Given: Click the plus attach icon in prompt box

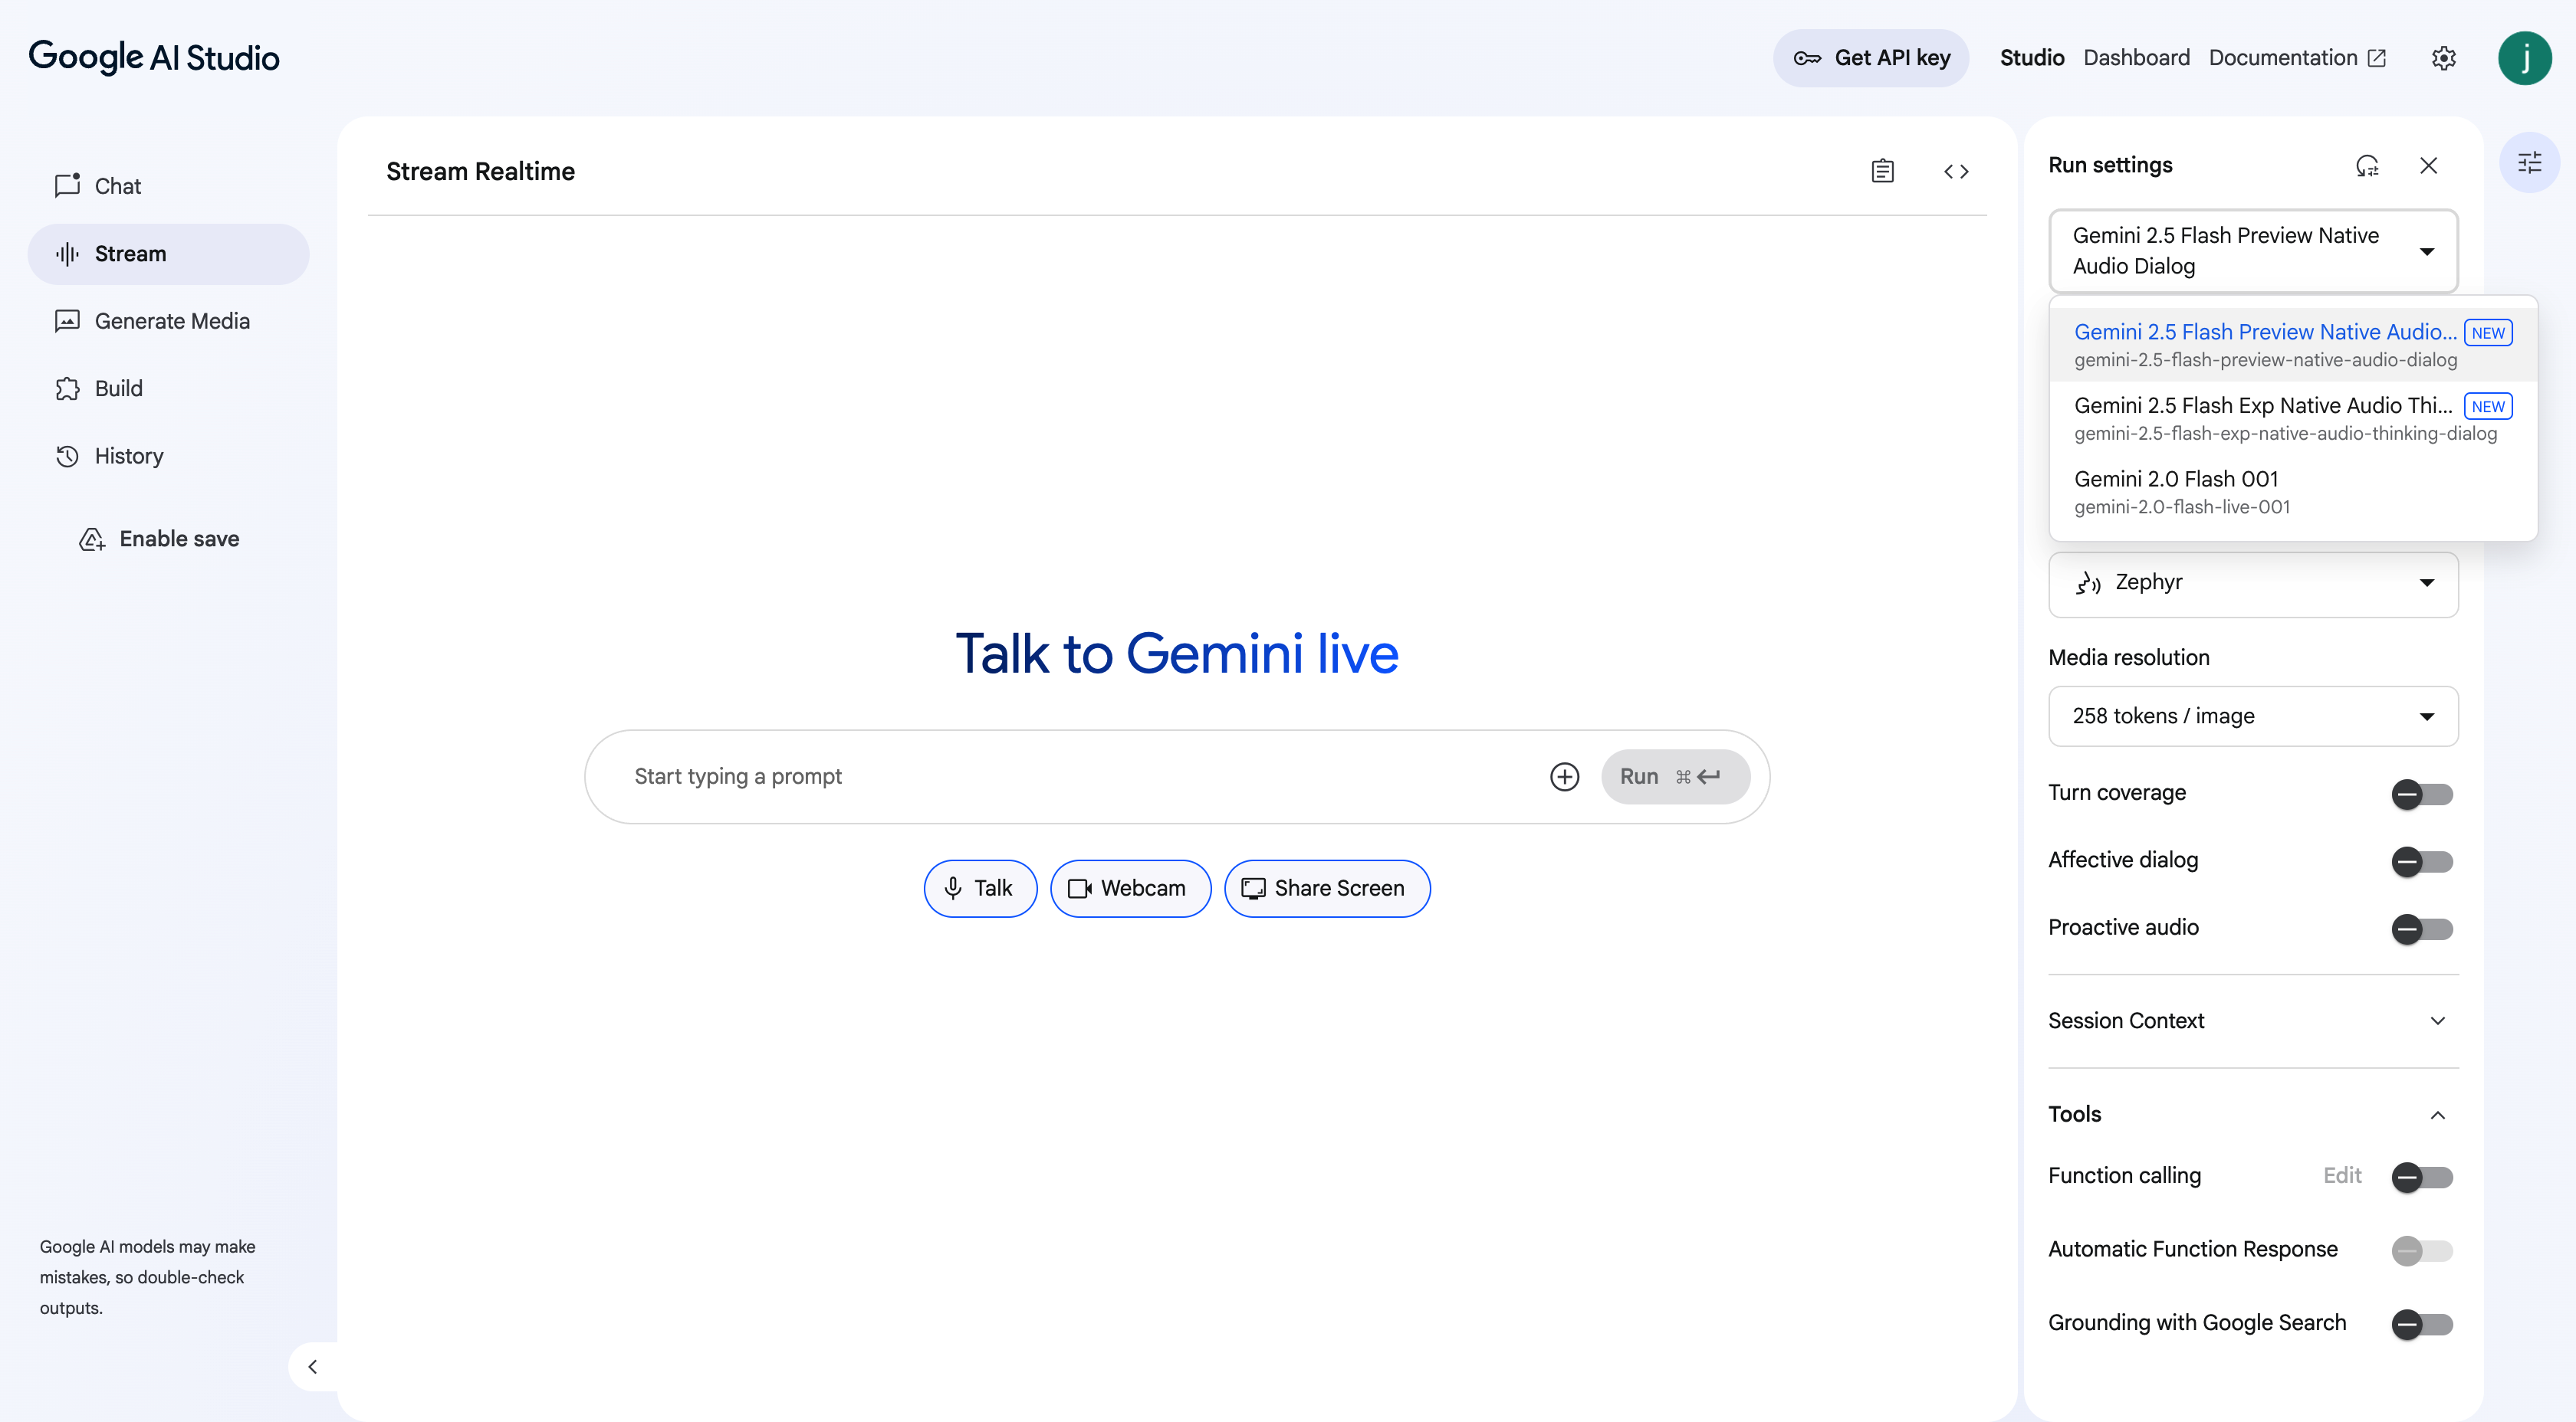Looking at the screenshot, I should click(x=1564, y=776).
